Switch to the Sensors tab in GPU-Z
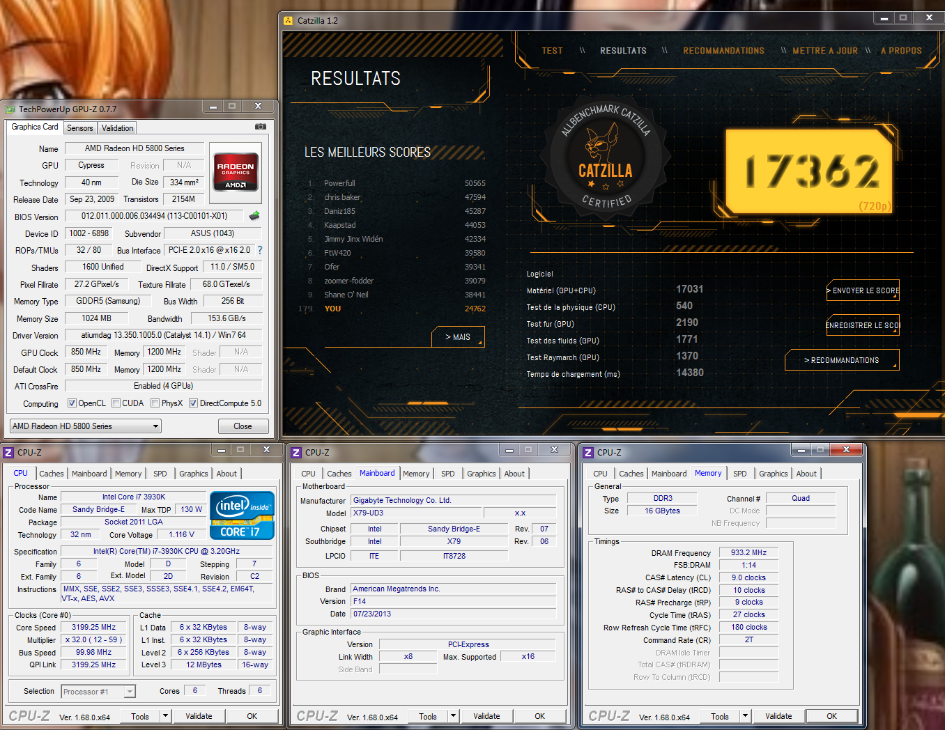 coord(79,128)
